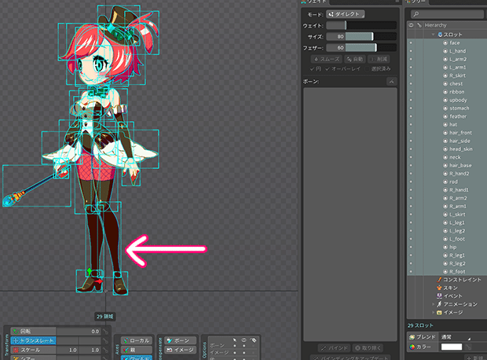Toggle イメージ select dot in Options
The height and width of the screenshot is (360, 487).
pyautogui.click(x=235, y=353)
